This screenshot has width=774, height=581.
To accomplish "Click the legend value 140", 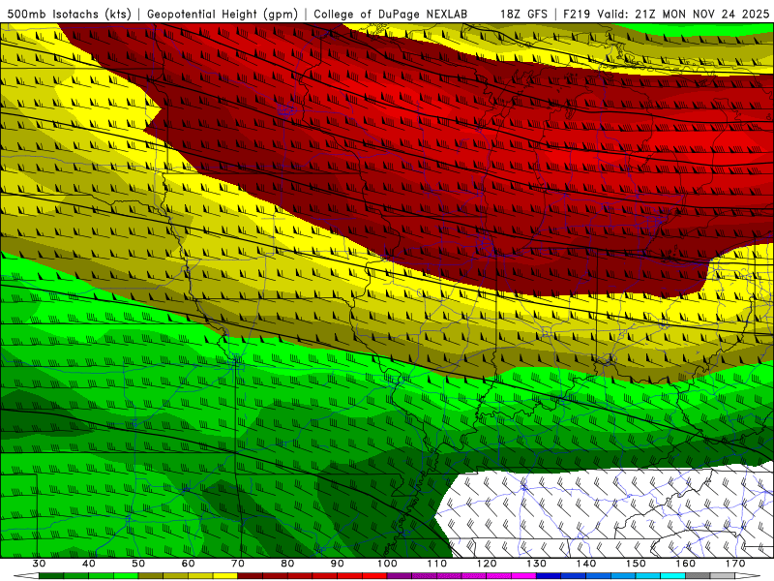I will (x=586, y=564).
